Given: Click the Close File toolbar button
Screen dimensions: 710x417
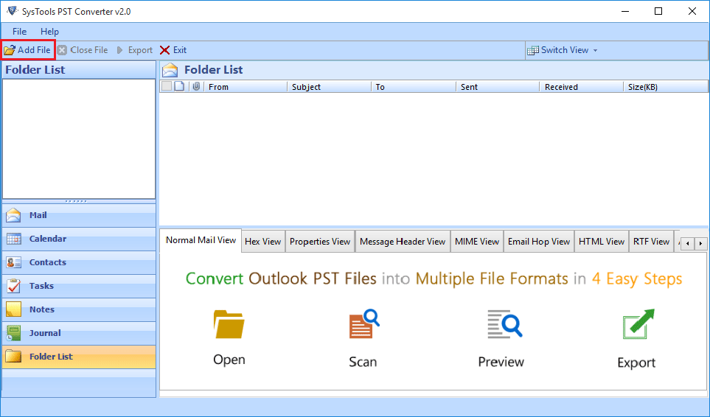Looking at the screenshot, I should point(83,50).
